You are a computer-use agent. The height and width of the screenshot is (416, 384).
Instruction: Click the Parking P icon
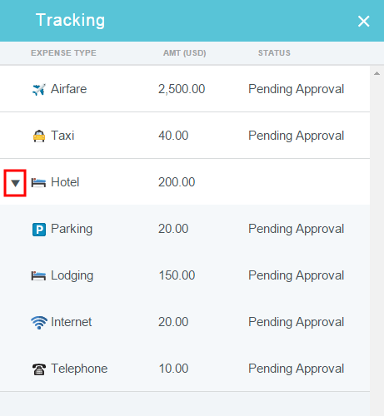pyautogui.click(x=39, y=230)
